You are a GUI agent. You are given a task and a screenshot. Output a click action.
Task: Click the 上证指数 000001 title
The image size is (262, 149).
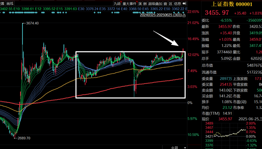click(232, 4)
